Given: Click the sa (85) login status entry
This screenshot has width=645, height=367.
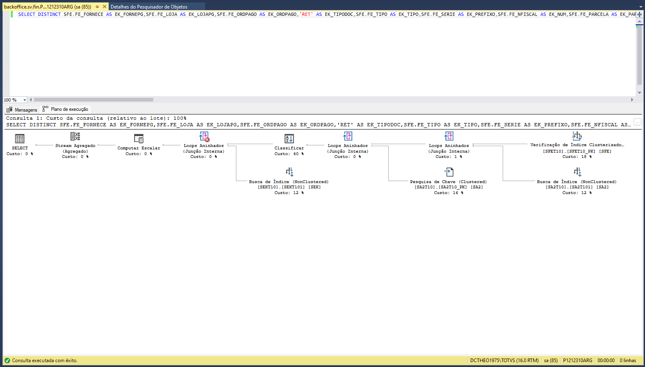Looking at the screenshot, I should [551, 361].
